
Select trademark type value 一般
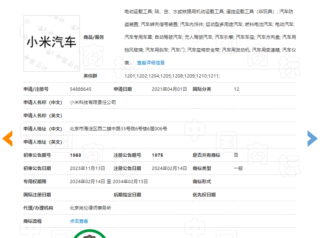(x=238, y=168)
